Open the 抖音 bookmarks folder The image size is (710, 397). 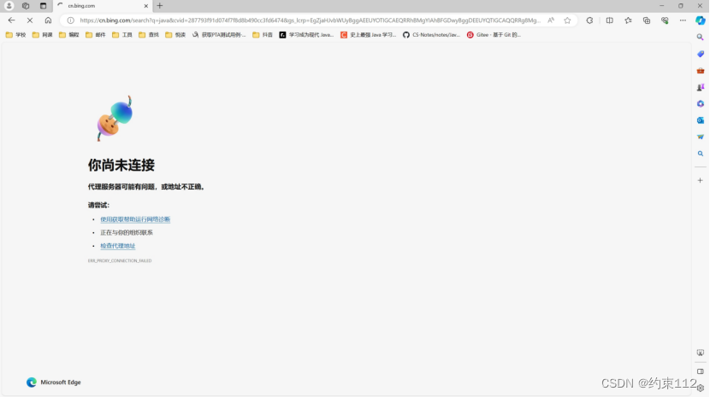(263, 35)
